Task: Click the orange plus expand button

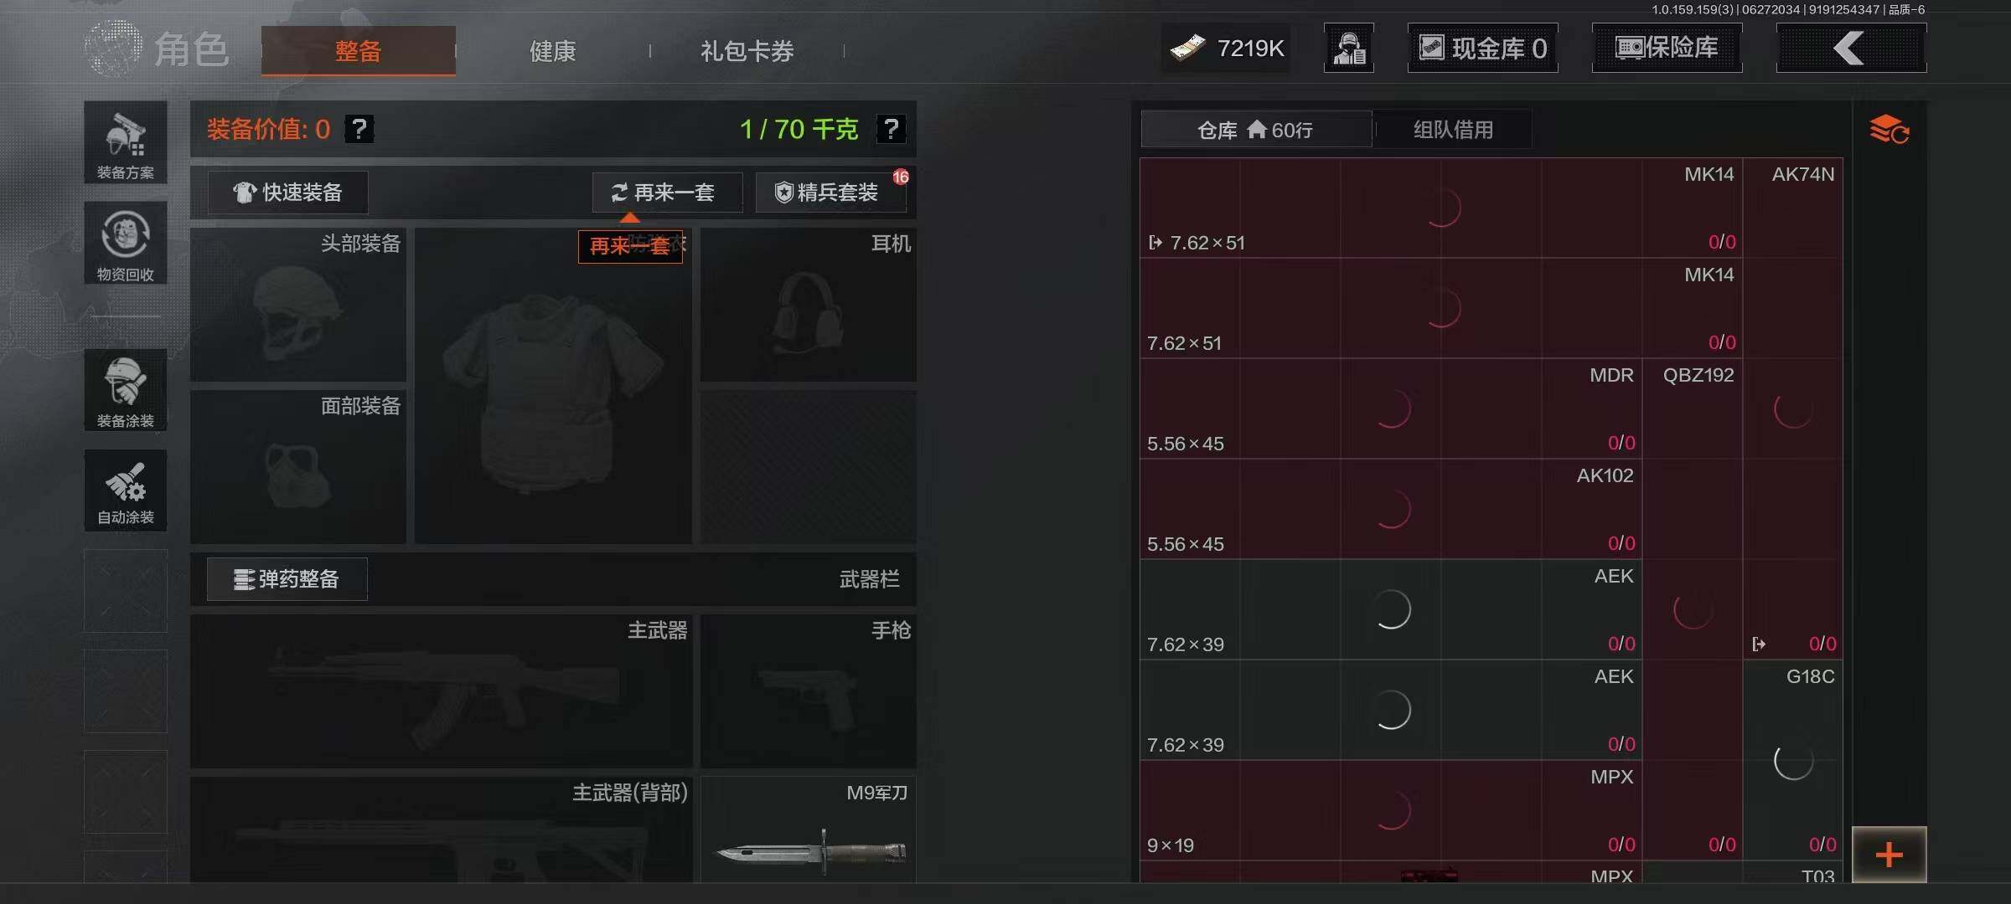Action: (1889, 855)
